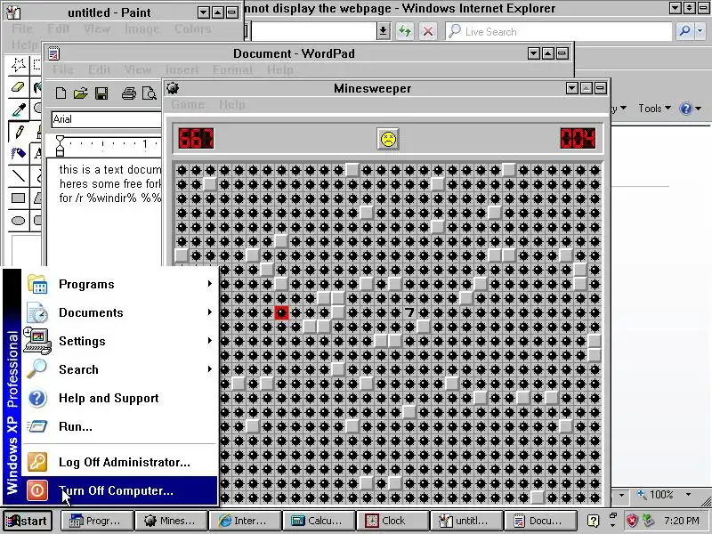
Task: Click the Live Search magnifier button
Action: tap(684, 31)
